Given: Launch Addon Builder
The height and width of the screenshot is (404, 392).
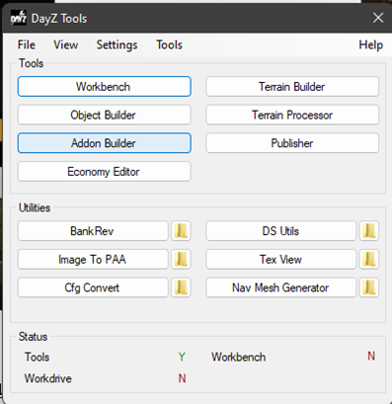Looking at the screenshot, I should [105, 143].
